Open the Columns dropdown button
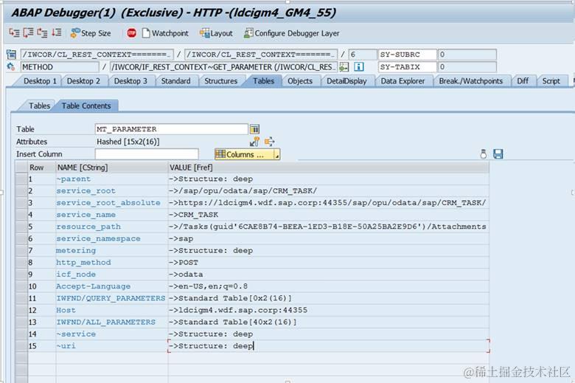The image size is (575, 383). [x=247, y=154]
